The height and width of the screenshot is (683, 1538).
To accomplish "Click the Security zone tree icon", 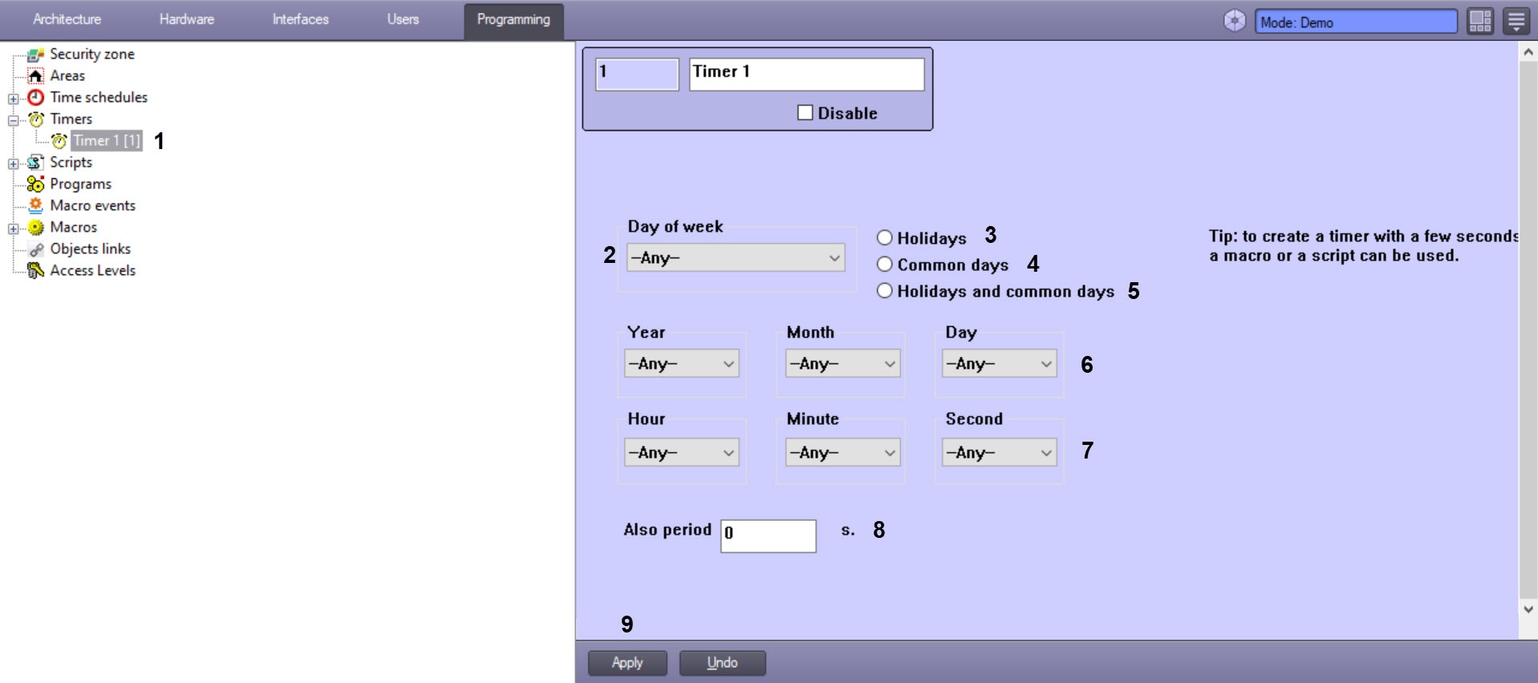I will pyautogui.click(x=35, y=55).
